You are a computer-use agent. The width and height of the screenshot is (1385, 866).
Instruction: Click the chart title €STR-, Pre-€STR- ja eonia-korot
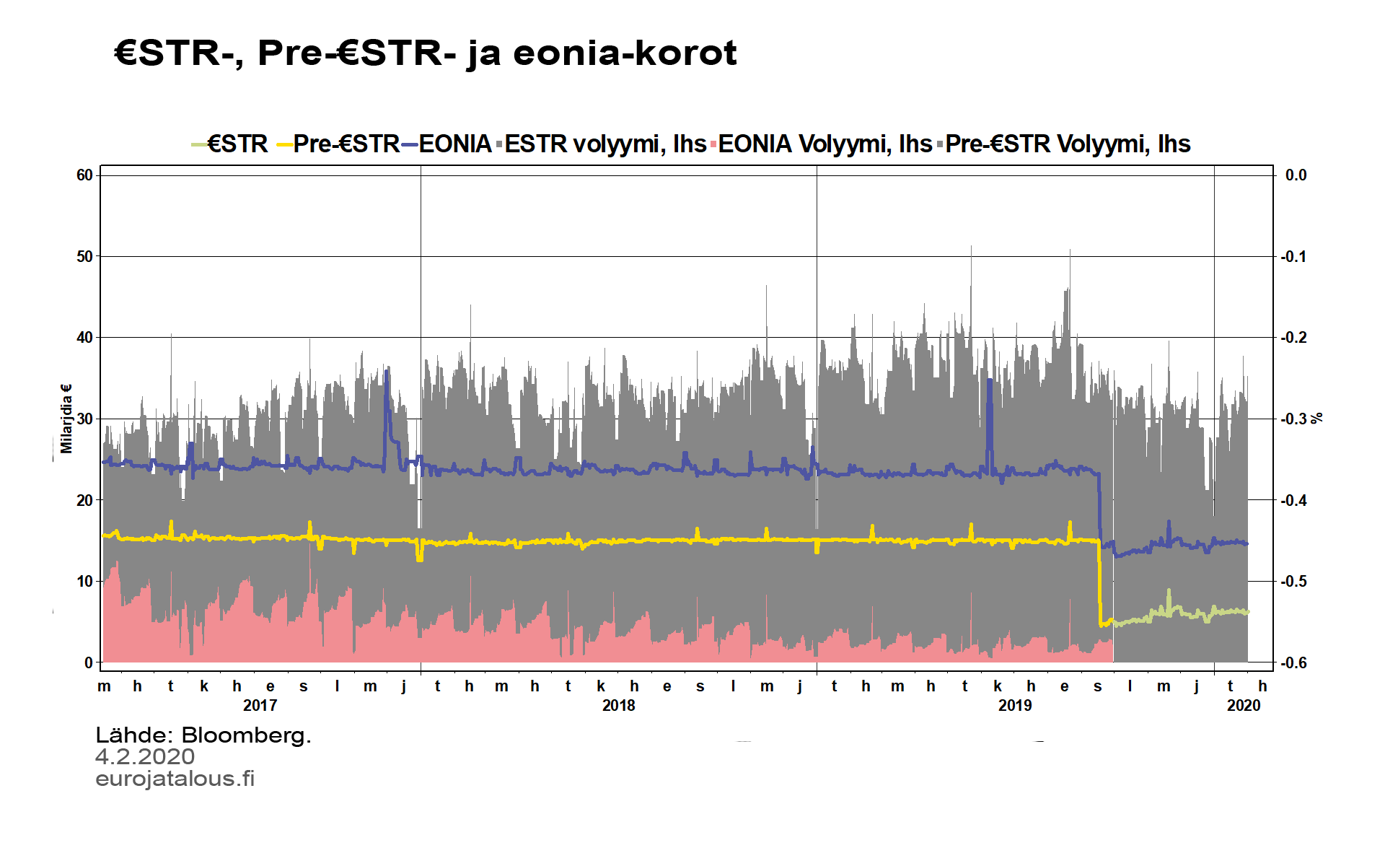point(426,53)
